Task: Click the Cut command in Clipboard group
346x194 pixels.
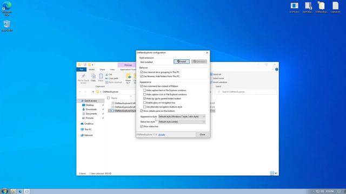Action: 109,74
